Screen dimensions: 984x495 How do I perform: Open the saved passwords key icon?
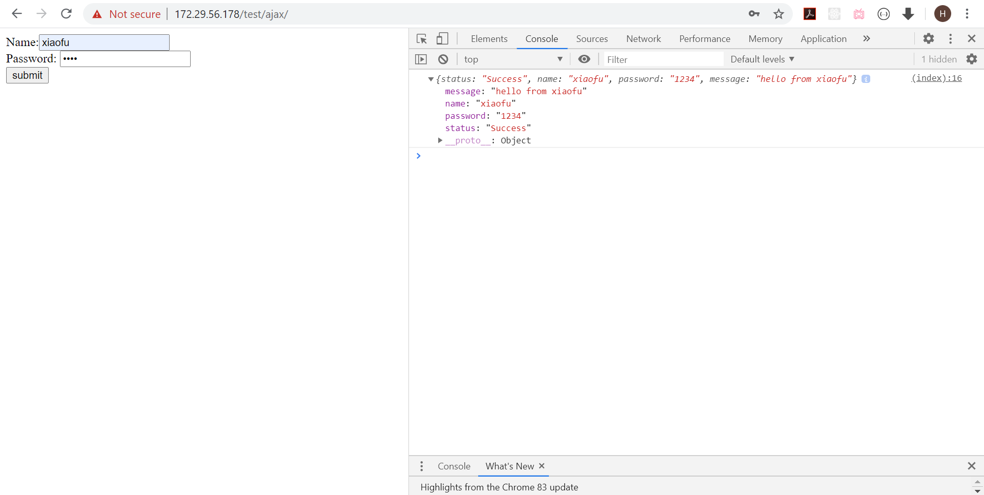point(754,14)
